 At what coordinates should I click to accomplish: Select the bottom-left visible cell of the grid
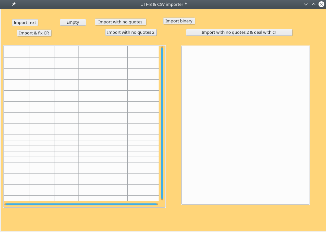click(x=17, y=198)
